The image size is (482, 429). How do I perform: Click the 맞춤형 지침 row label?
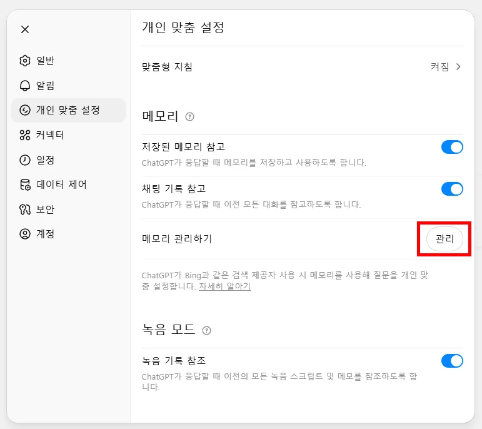(x=167, y=67)
